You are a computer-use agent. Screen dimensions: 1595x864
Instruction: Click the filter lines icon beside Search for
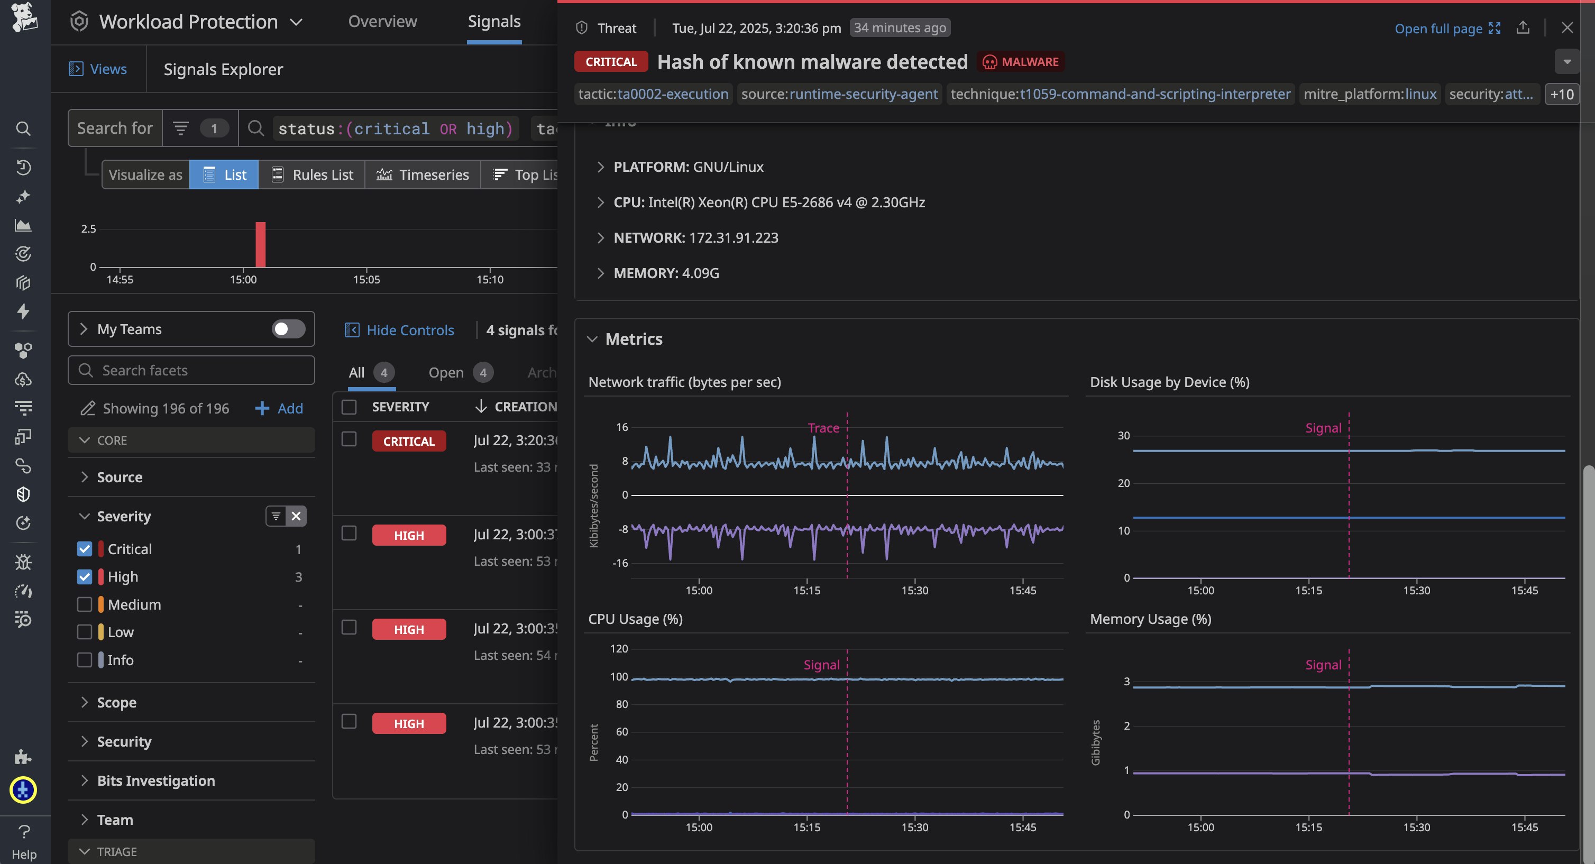180,128
